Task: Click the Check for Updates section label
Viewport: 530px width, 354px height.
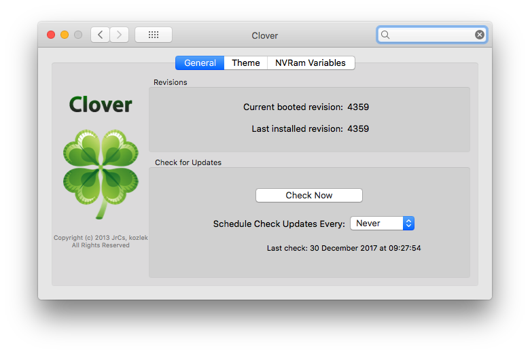Action: coord(188,162)
